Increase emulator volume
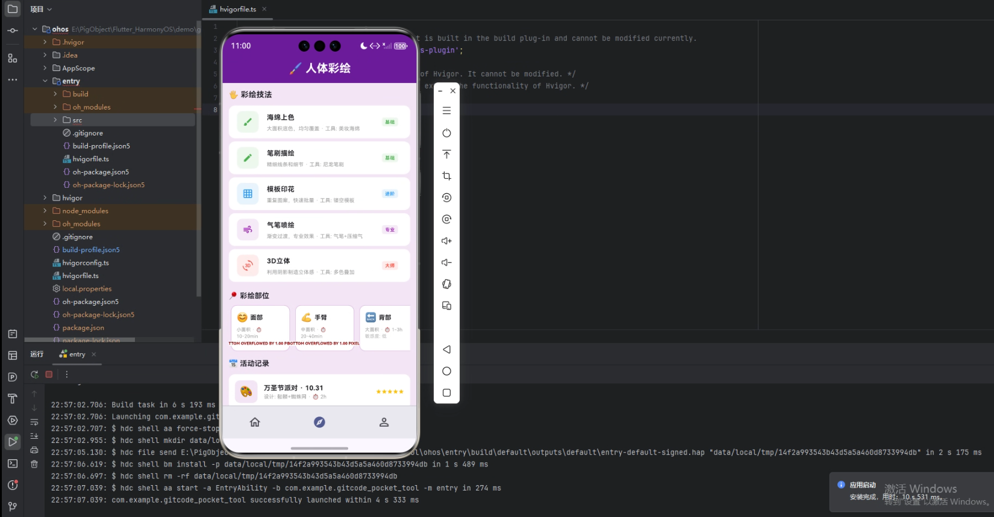Viewport: 994px width, 517px height. click(446, 241)
